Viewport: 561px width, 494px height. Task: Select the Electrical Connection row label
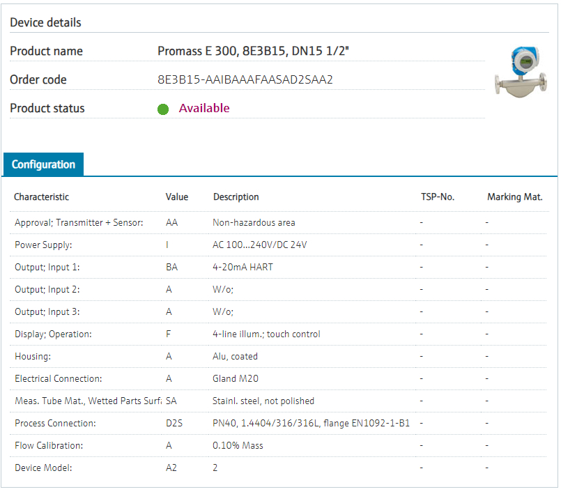(x=59, y=378)
